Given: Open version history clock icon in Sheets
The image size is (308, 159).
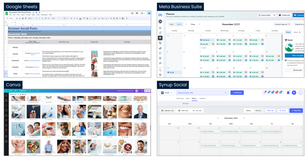Looking at the screenshot, I should [x=132, y=13].
